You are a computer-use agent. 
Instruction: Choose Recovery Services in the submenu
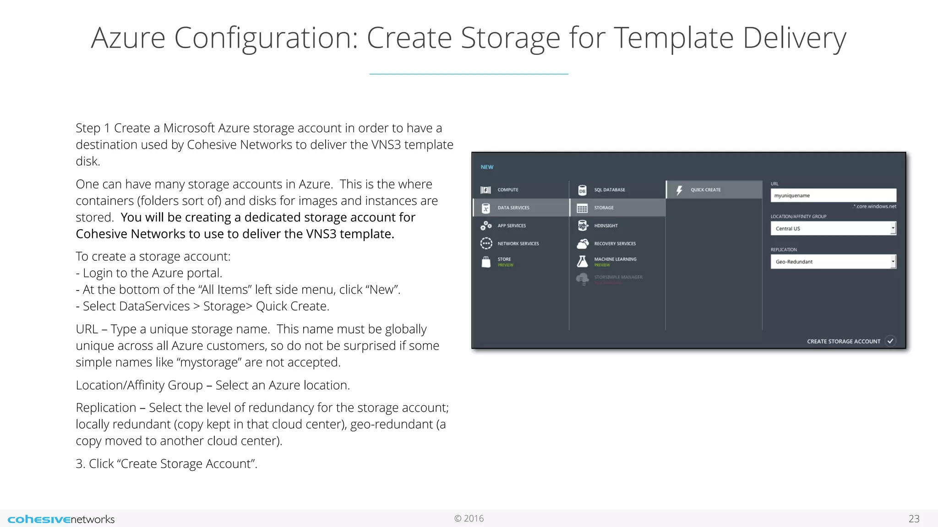point(617,243)
